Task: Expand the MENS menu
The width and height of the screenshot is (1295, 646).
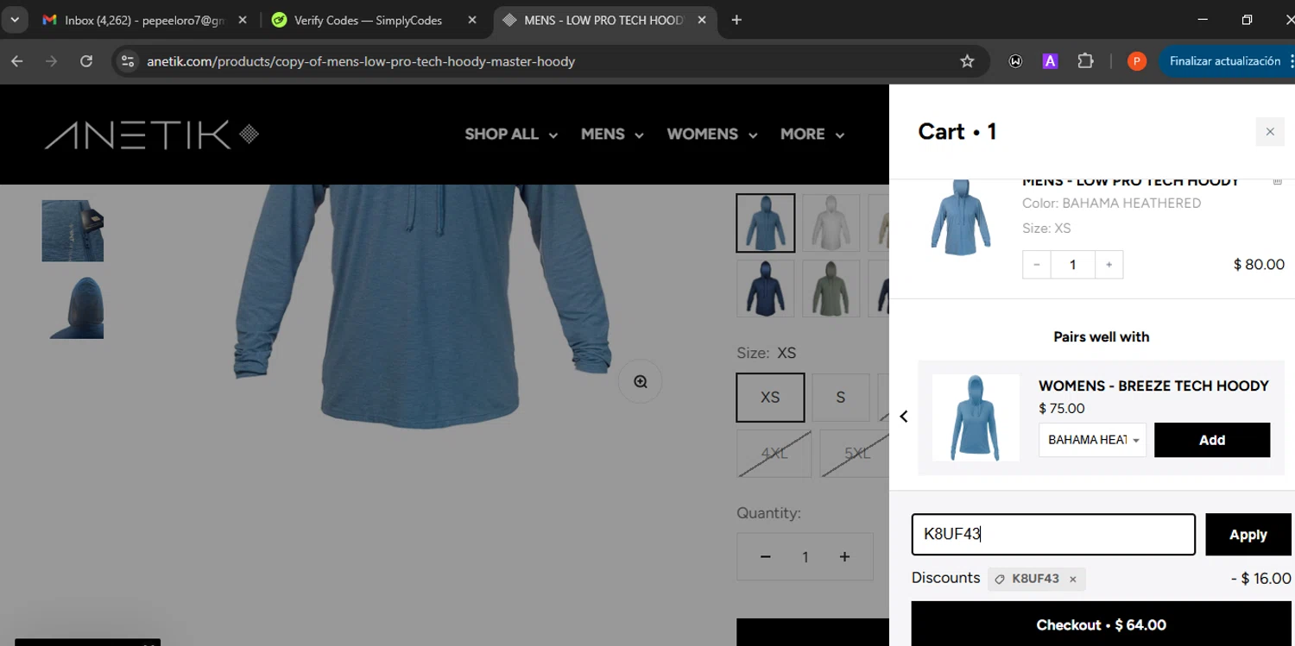Action: (x=612, y=135)
